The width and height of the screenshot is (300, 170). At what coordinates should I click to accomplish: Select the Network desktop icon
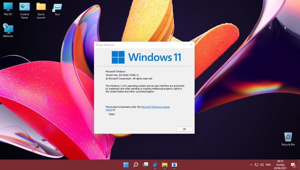8,30
